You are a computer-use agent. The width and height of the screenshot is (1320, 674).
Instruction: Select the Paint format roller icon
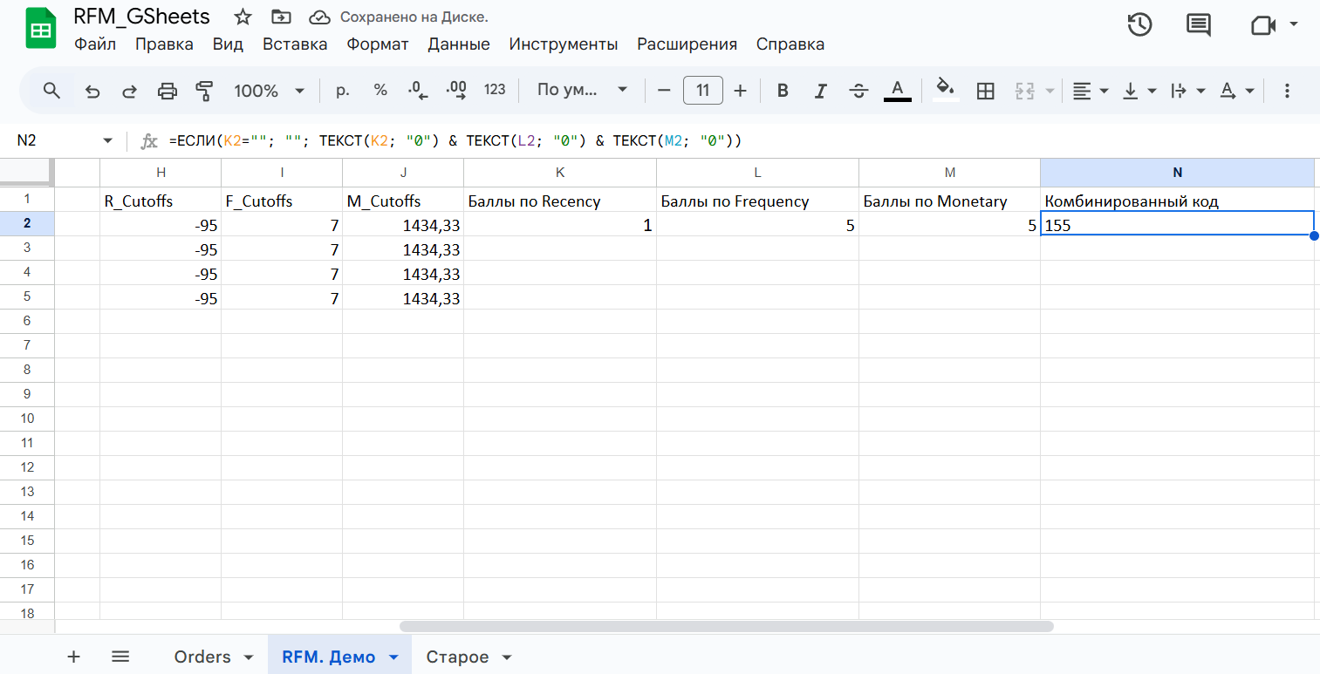204,91
